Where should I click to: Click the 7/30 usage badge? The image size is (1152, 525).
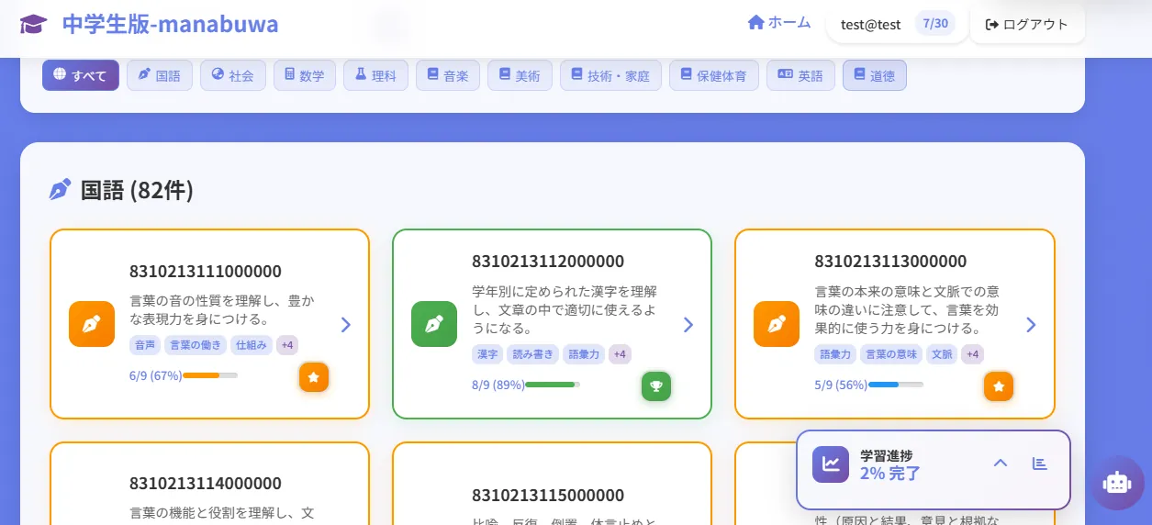coord(935,24)
